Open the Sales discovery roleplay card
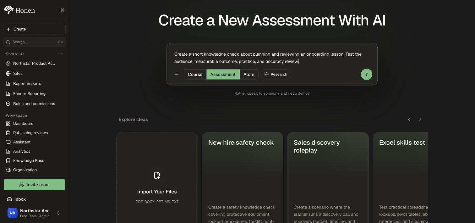Image resolution: width=475 pixels, height=223 pixels. tap(328, 178)
